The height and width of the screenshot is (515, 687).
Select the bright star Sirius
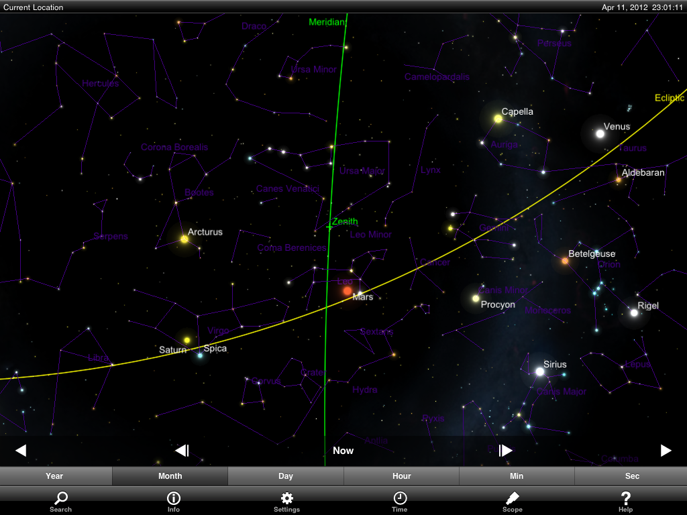pyautogui.click(x=539, y=371)
